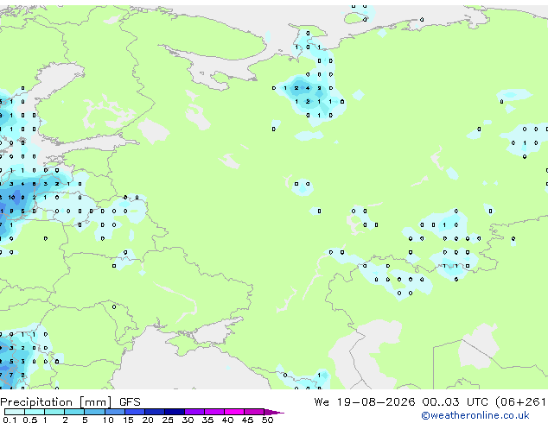Image resolution: width=548 pixels, height=423 pixels.
Task: Click the '25' legend scale label
Action: click(x=168, y=420)
